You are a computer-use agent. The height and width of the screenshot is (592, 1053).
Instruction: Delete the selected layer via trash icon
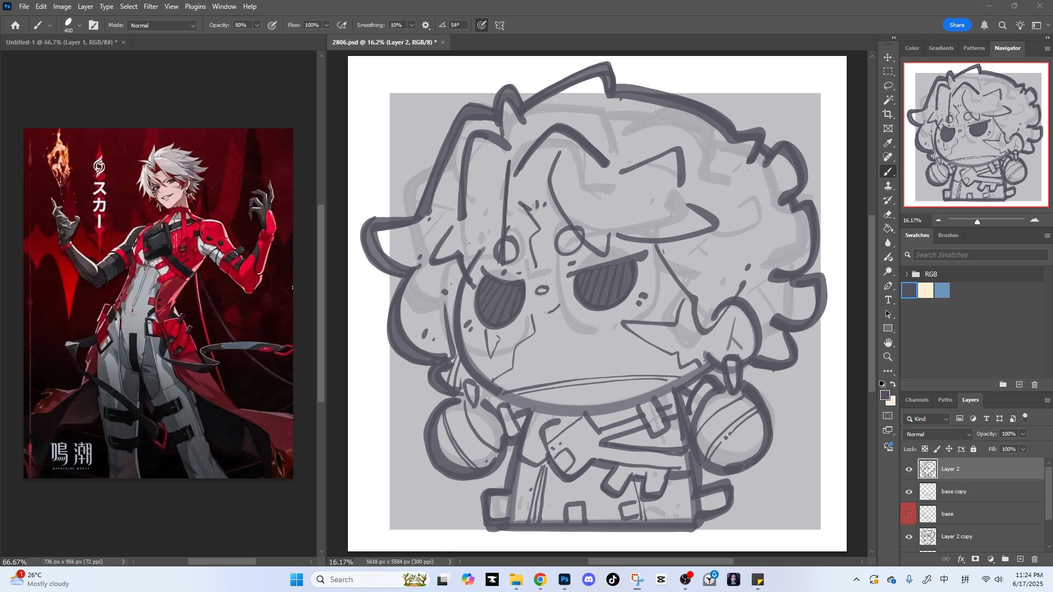tap(1034, 559)
